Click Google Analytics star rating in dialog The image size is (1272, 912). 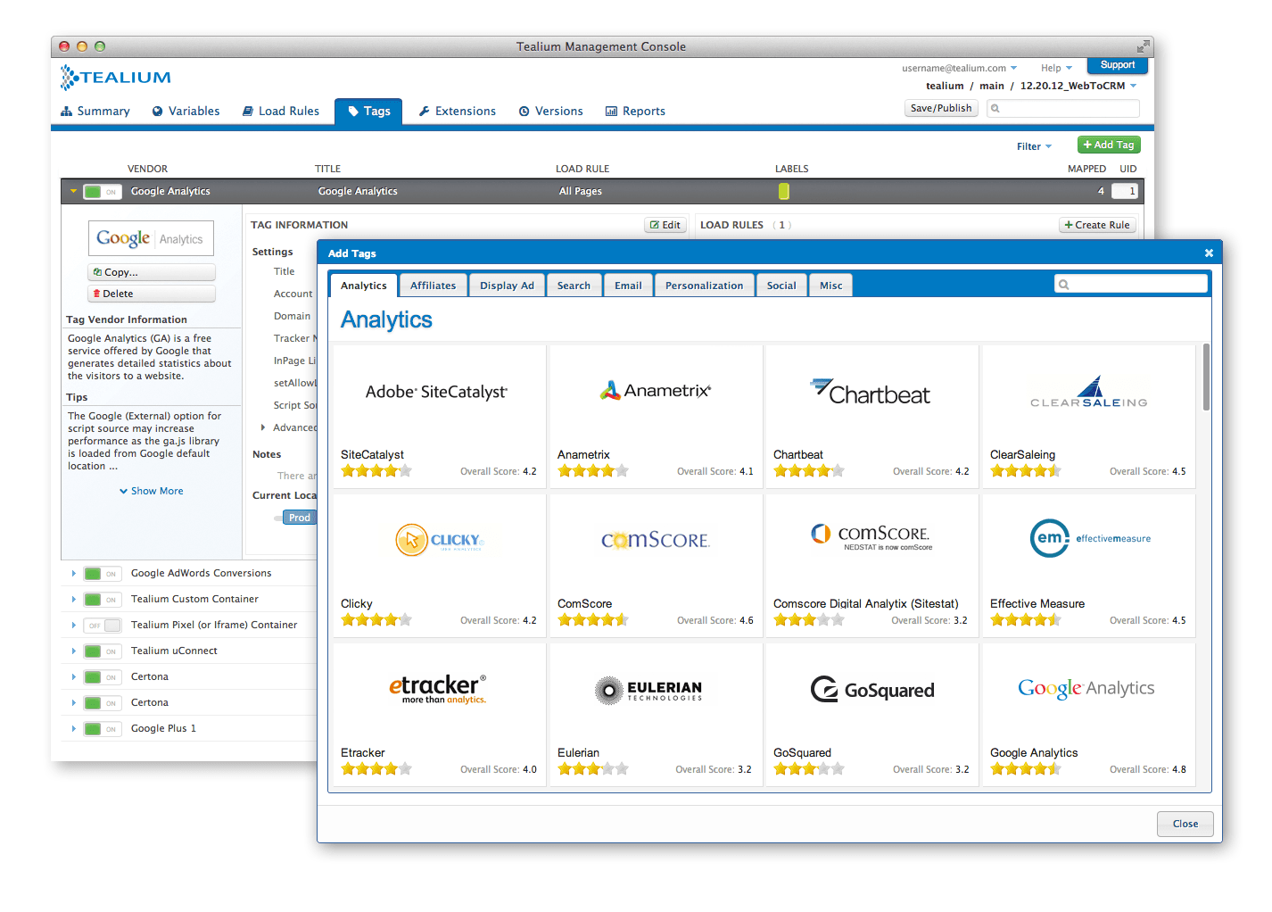[x=1026, y=769]
